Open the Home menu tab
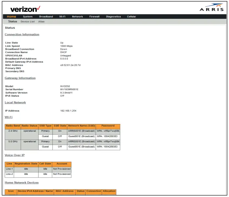 point(11,17)
